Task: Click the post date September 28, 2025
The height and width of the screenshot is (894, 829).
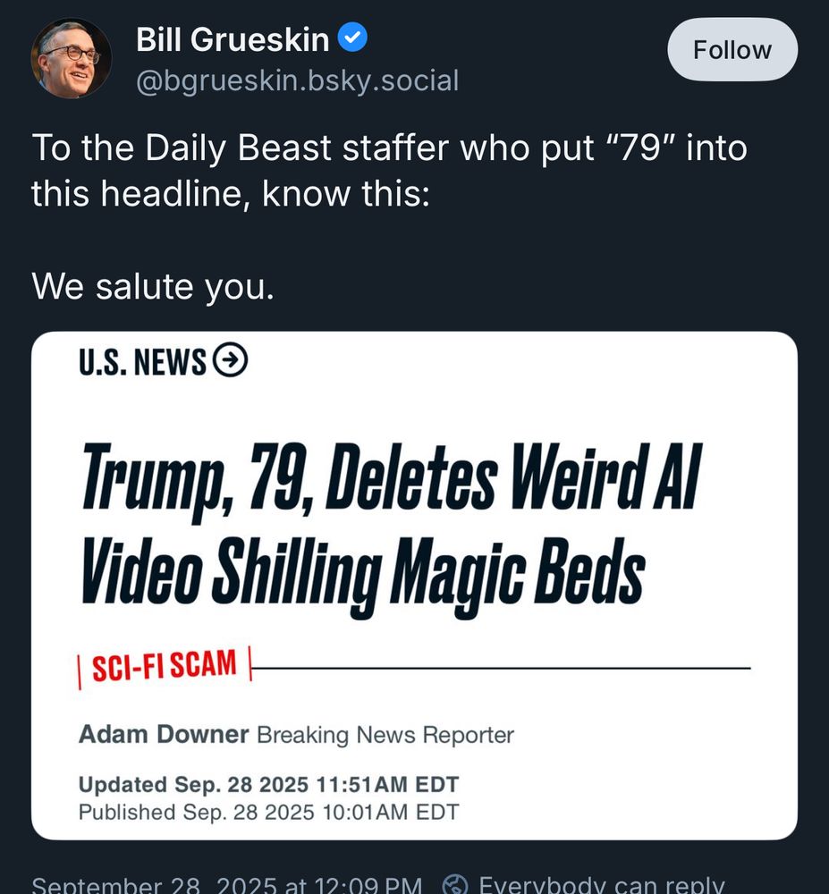Action: pyautogui.click(x=226, y=884)
